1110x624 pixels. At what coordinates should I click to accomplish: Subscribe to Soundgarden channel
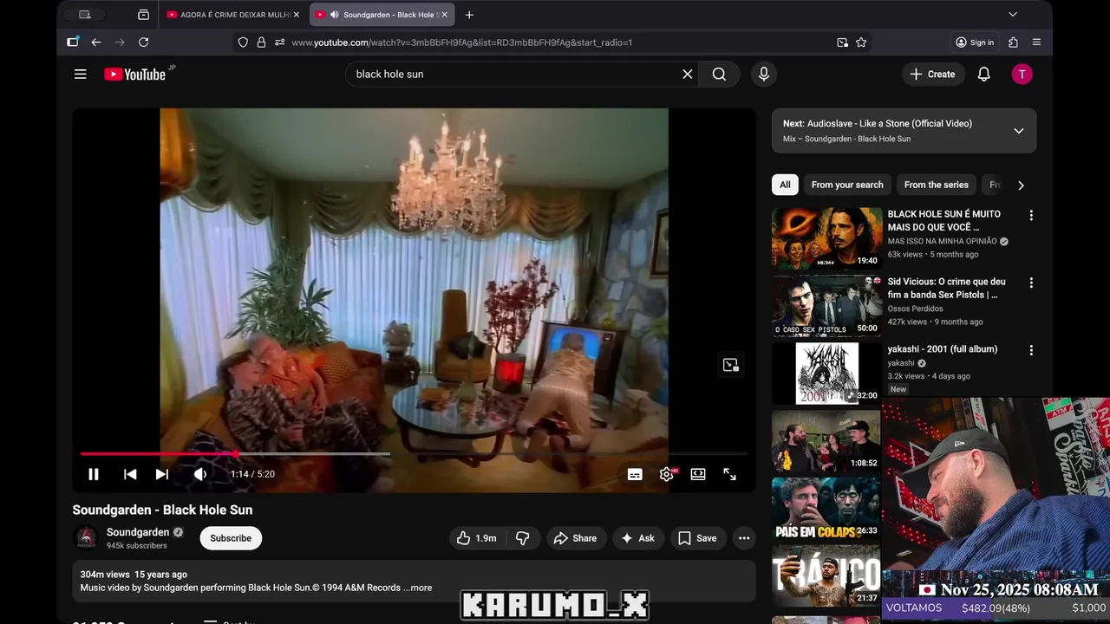[x=231, y=538]
